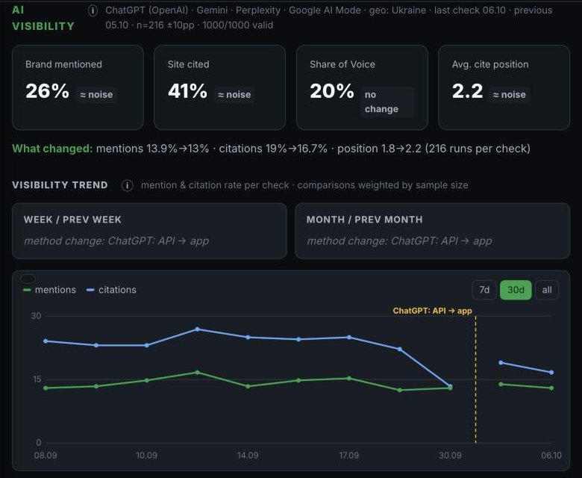Click the '≈ noise' badge under Brand mentioned
This screenshot has height=478, width=582.
tap(96, 95)
